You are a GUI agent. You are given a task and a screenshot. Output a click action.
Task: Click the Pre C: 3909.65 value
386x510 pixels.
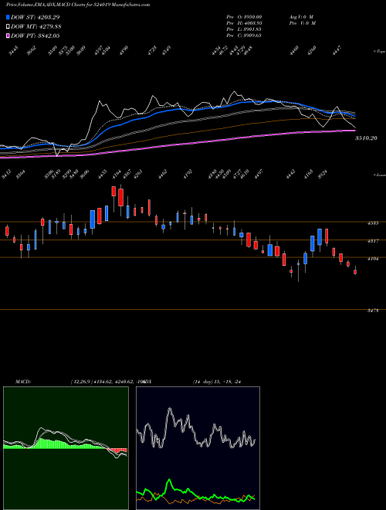[x=244, y=36]
